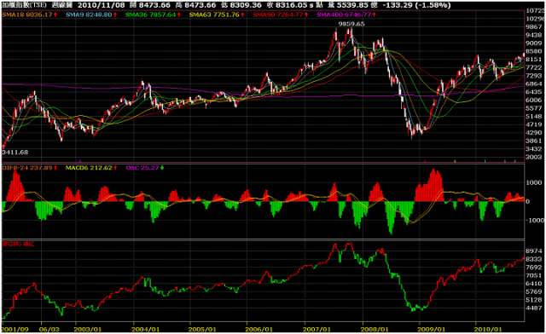Click the 06/03 date axis label
546x334 pixels.
[x=49, y=329]
